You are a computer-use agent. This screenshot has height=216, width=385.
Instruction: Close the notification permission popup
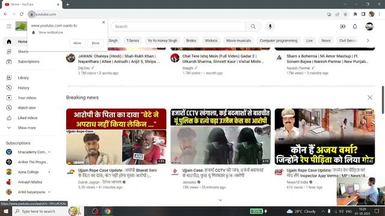point(103,22)
